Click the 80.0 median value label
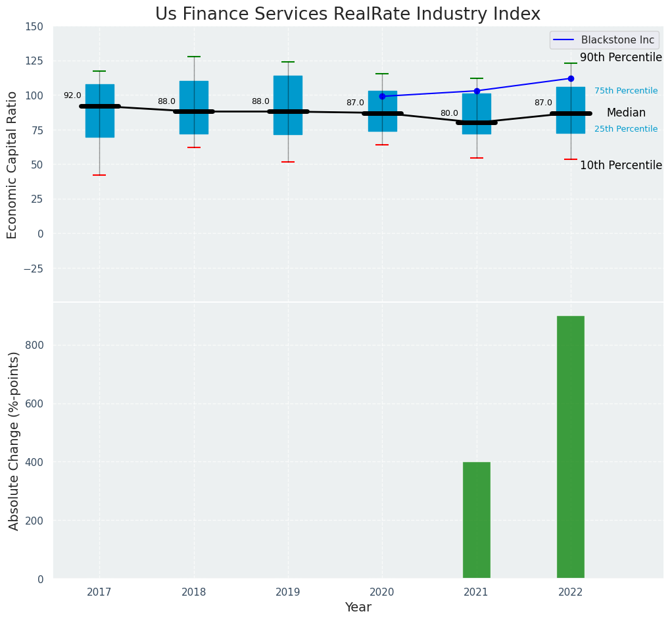 [449, 113]
